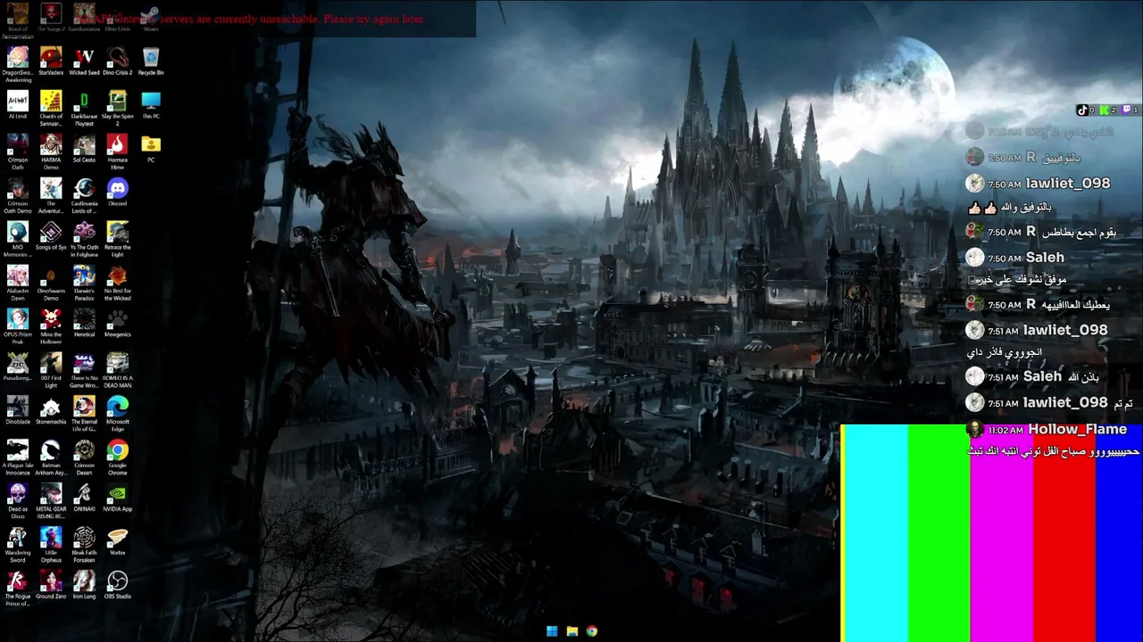Select the DragonSwo... Awakening desktop shortcut
This screenshot has height=642, width=1143.
point(18,63)
